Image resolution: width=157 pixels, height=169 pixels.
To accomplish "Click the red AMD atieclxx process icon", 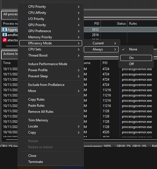I will (5, 40).
